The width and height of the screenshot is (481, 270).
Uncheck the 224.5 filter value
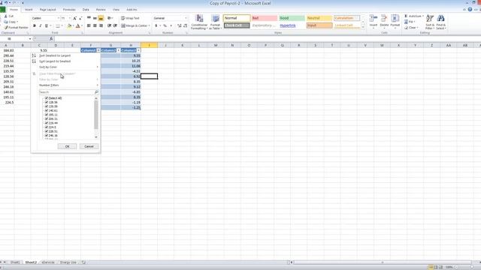coord(47,127)
